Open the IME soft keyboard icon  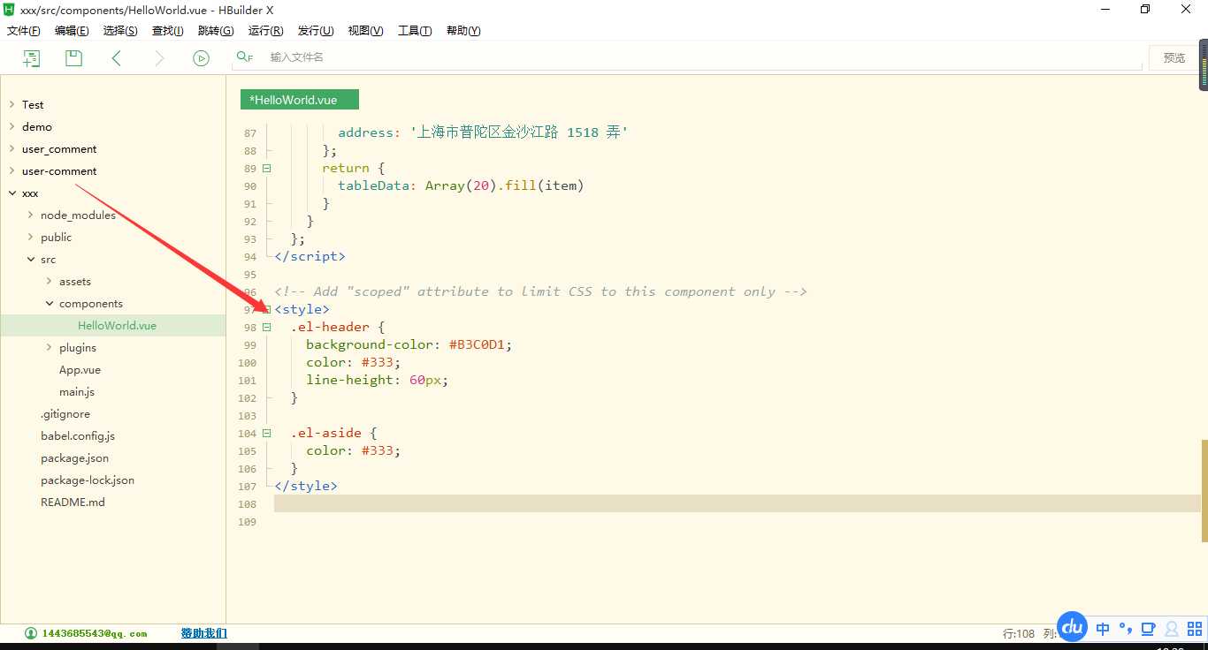point(1148,629)
